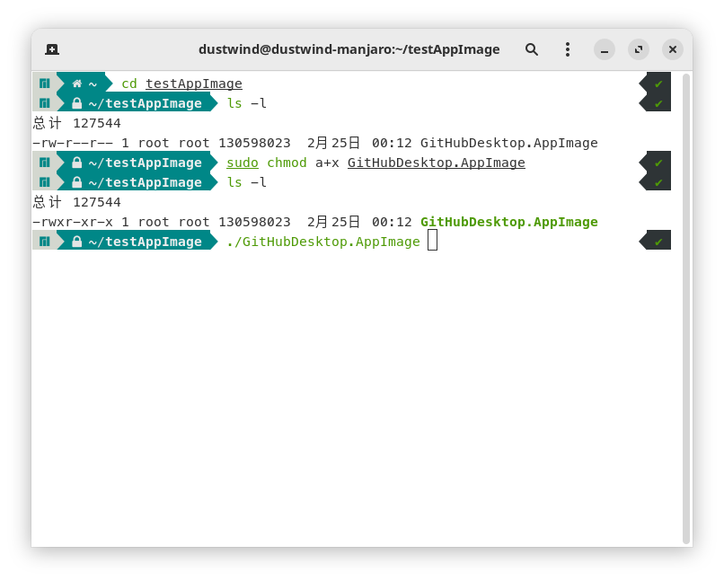Click the lock icon on last prompt line
This screenshot has height=581, width=724.
77,242
